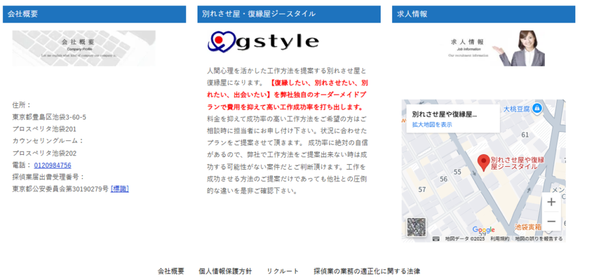The image size is (613, 279).
Task: Click the map info card title 別れさせ屋や復縁屋…
Action: tap(445, 115)
